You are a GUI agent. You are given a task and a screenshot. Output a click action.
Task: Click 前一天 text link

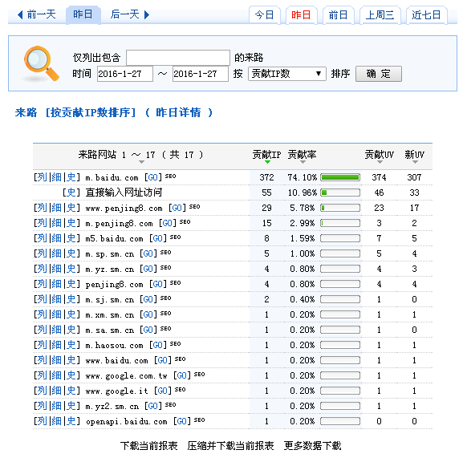pyautogui.click(x=42, y=14)
